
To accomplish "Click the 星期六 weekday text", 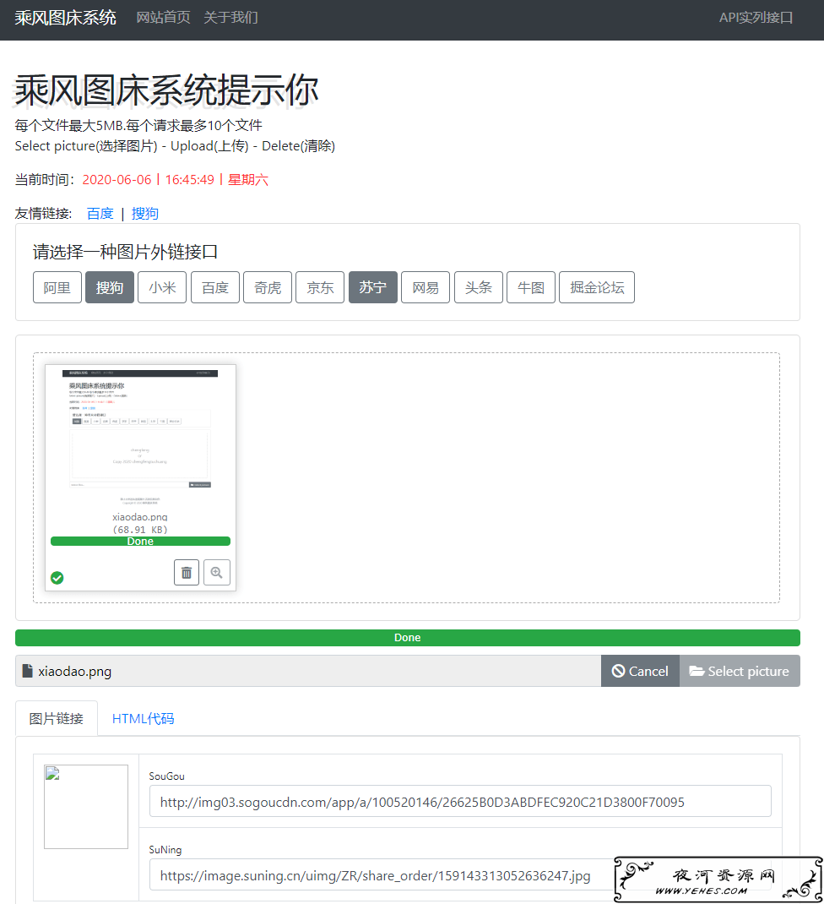I will click(247, 180).
